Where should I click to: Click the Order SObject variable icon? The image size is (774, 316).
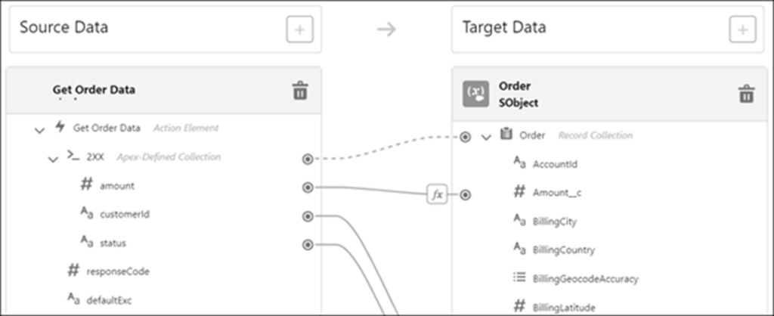(x=476, y=94)
